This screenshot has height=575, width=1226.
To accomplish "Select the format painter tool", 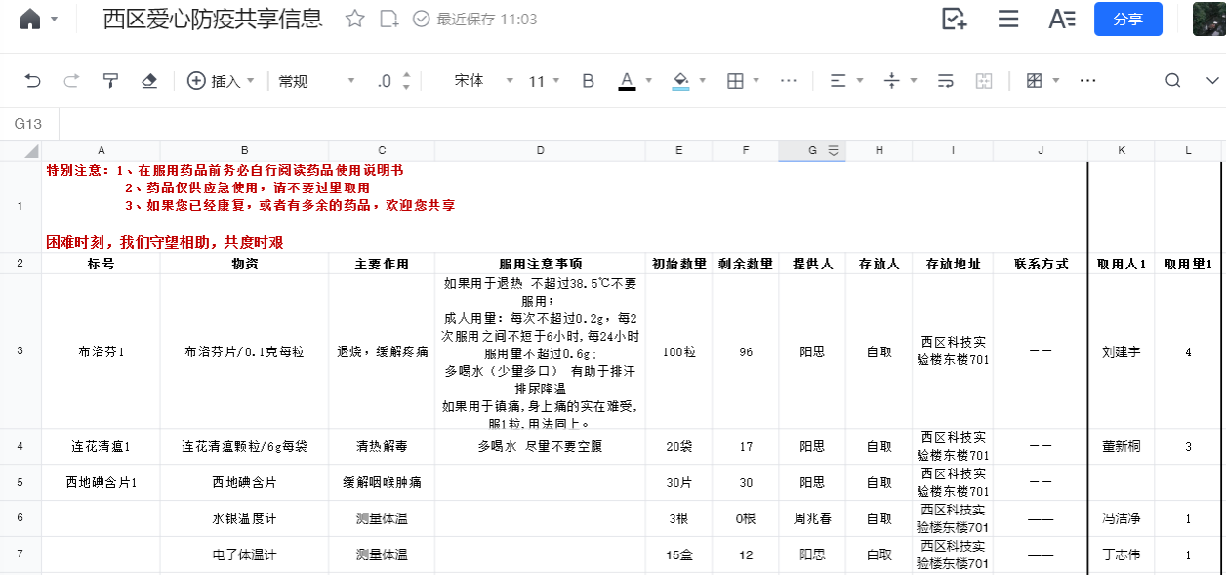I will 110,81.
